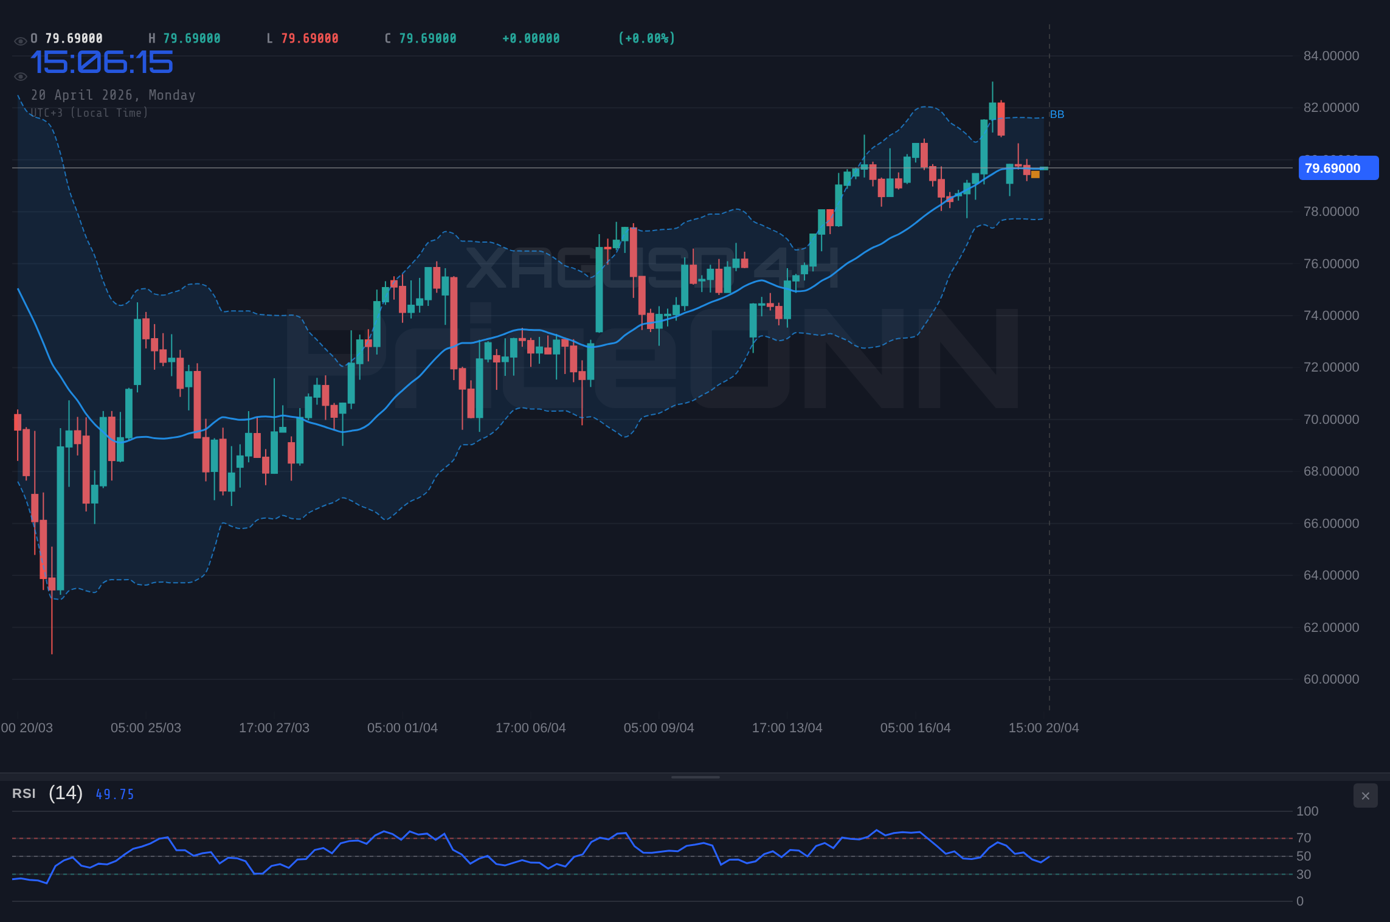The width and height of the screenshot is (1390, 922).
Task: Click the 64.00000 price axis label
Action: 1331,575
